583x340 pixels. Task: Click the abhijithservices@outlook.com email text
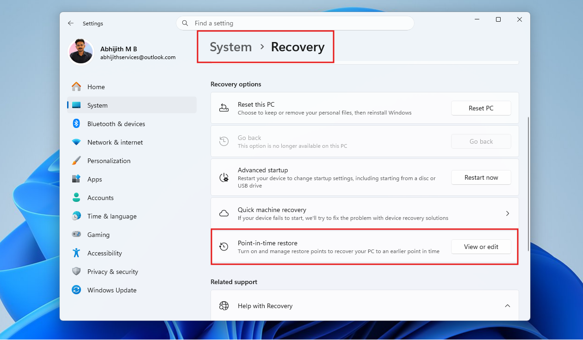(138, 57)
